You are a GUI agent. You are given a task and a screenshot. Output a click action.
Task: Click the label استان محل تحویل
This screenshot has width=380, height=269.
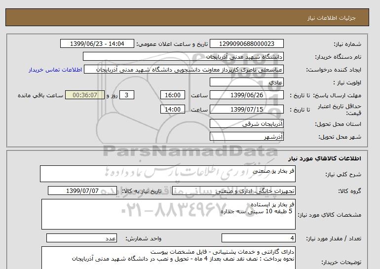coord(338,124)
